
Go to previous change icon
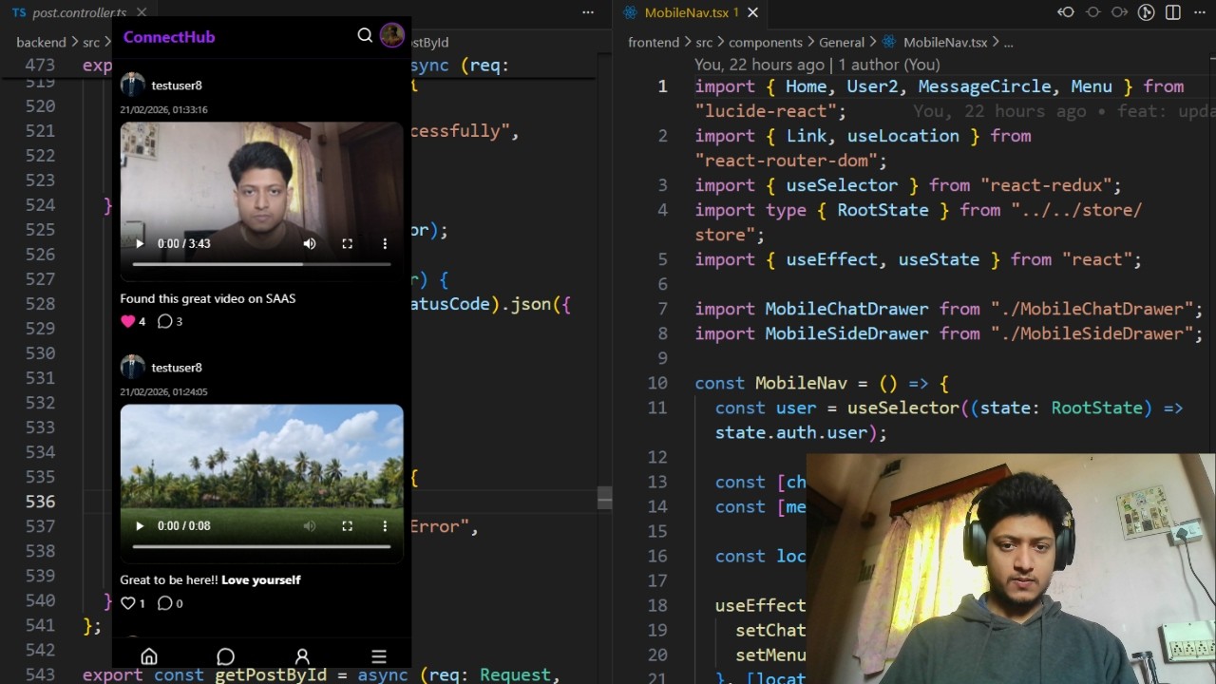click(1066, 12)
